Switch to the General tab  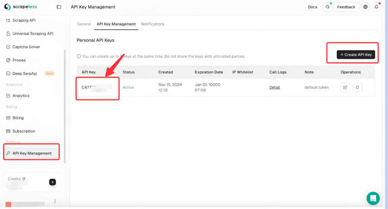pyautogui.click(x=84, y=24)
